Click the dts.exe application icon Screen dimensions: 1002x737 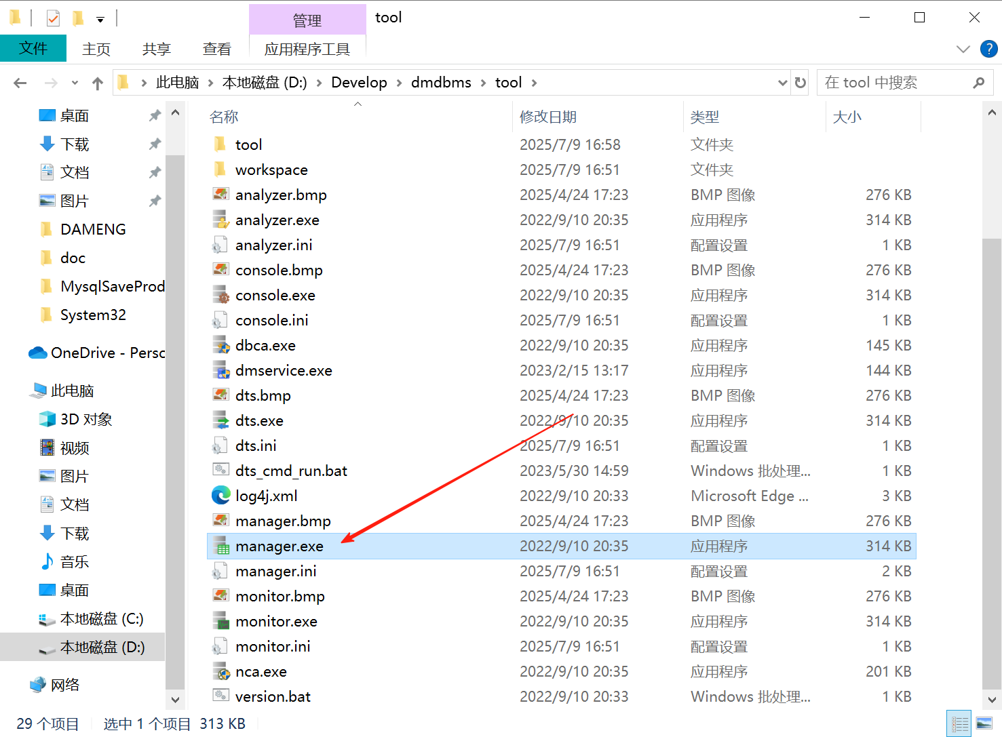pos(220,420)
